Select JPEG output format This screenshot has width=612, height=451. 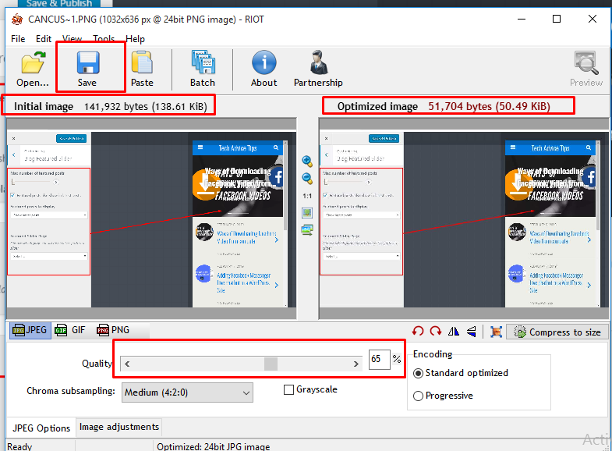(30, 330)
